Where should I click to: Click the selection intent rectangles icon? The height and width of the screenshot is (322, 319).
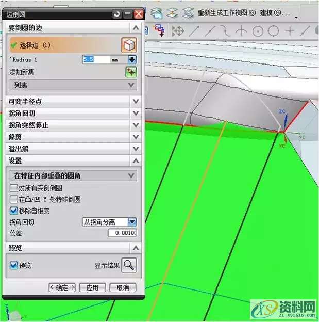point(160,30)
